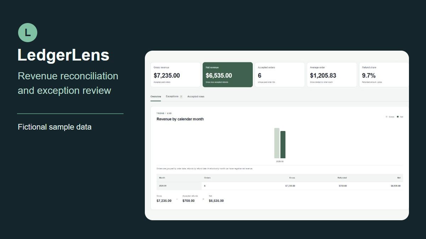
Task: Click the Revenue by calendar month heading
Action: 180,119
